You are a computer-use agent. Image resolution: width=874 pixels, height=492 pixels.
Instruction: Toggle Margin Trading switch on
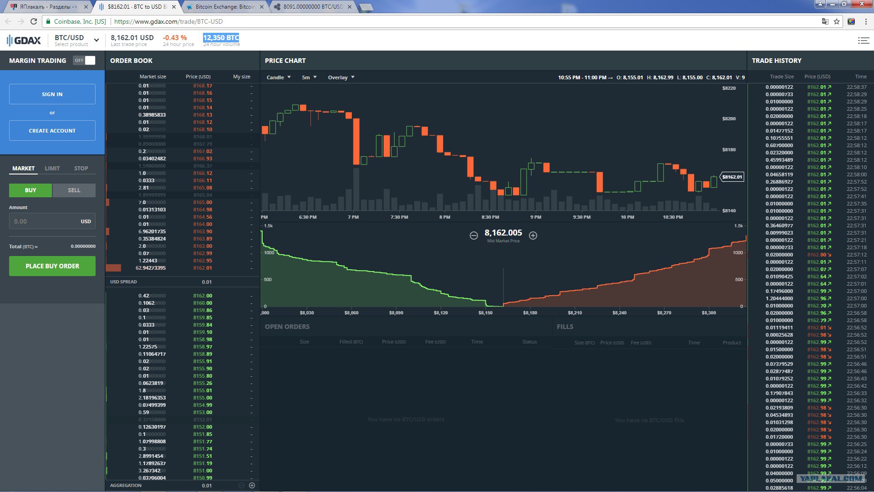(x=84, y=61)
